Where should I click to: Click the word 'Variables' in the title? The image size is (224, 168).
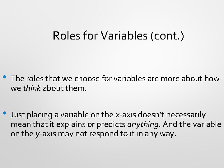(124, 35)
